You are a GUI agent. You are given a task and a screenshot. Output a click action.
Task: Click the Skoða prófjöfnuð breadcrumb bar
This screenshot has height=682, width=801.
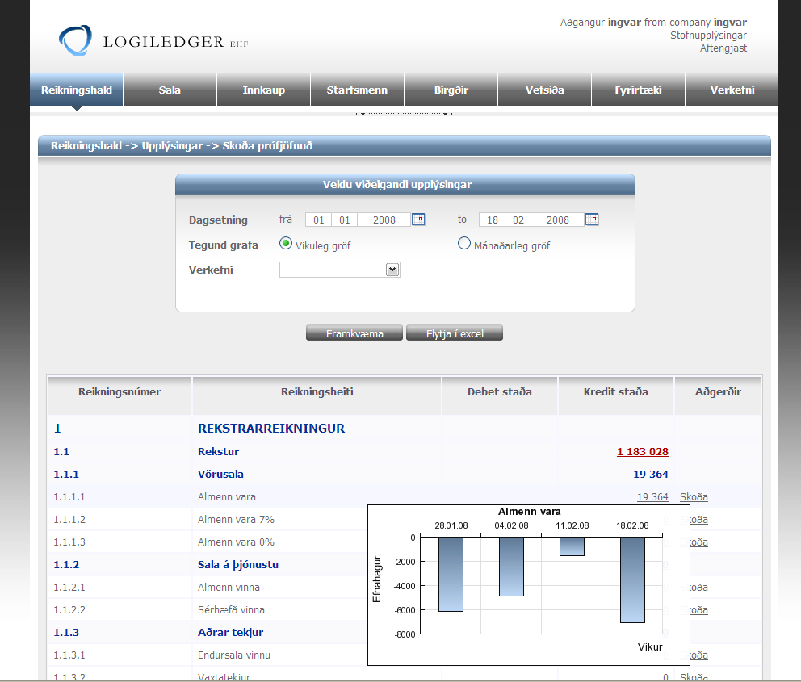pos(404,146)
